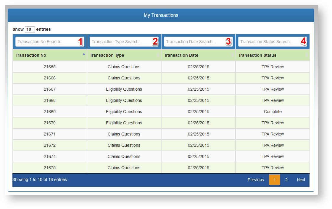Viewport: 332px width, 209px height.
Task: Sort by Transaction Status column header
Action: pos(273,55)
